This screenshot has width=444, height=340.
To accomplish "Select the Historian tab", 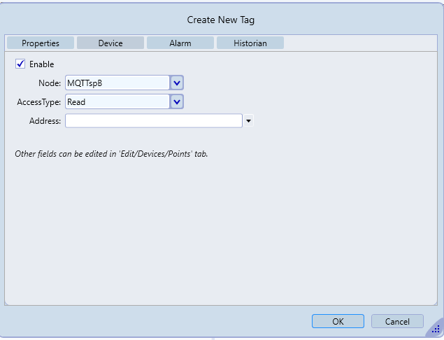I will [x=250, y=43].
